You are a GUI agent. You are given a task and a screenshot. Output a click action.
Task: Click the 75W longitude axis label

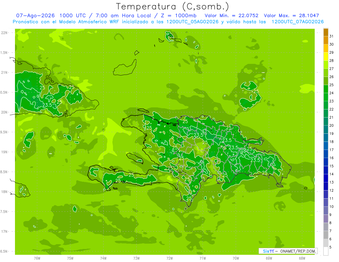click(x=70, y=258)
